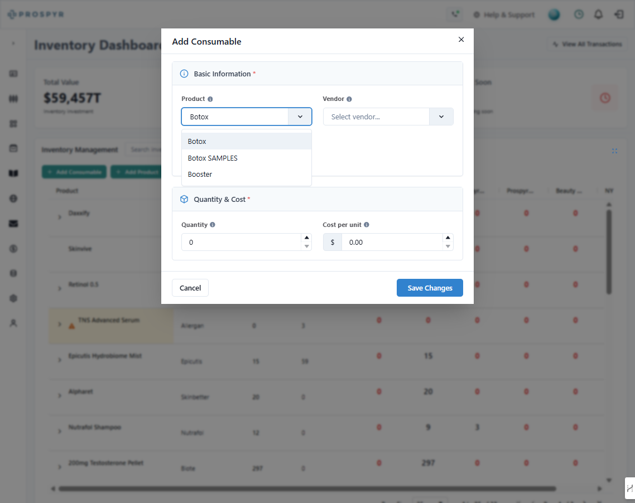Open the person icon in sidebar
The height and width of the screenshot is (503, 635).
pyautogui.click(x=13, y=323)
